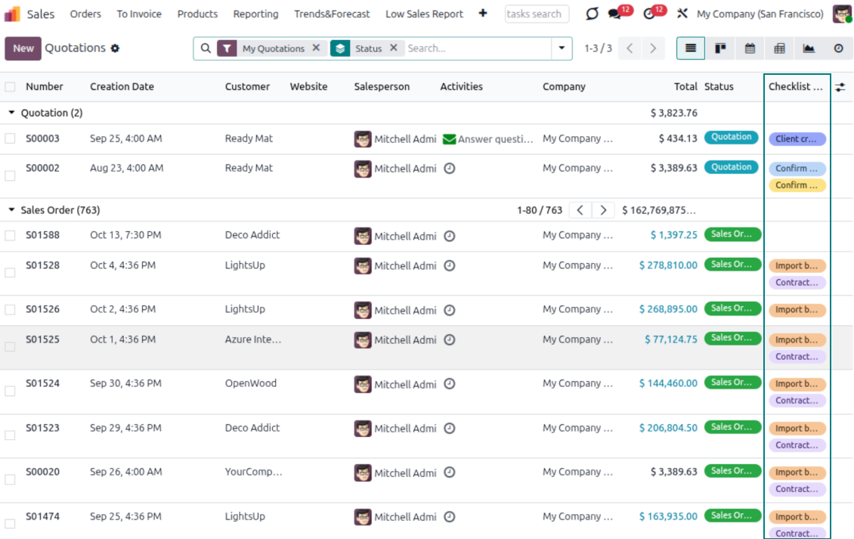Viewport: 854px width, 539px height.
Task: Switch to Kanban view
Action: click(720, 48)
